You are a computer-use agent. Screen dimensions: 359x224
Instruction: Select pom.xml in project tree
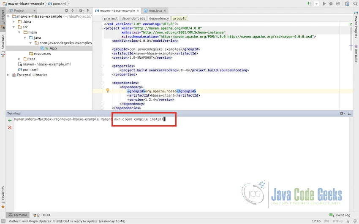[28, 70]
